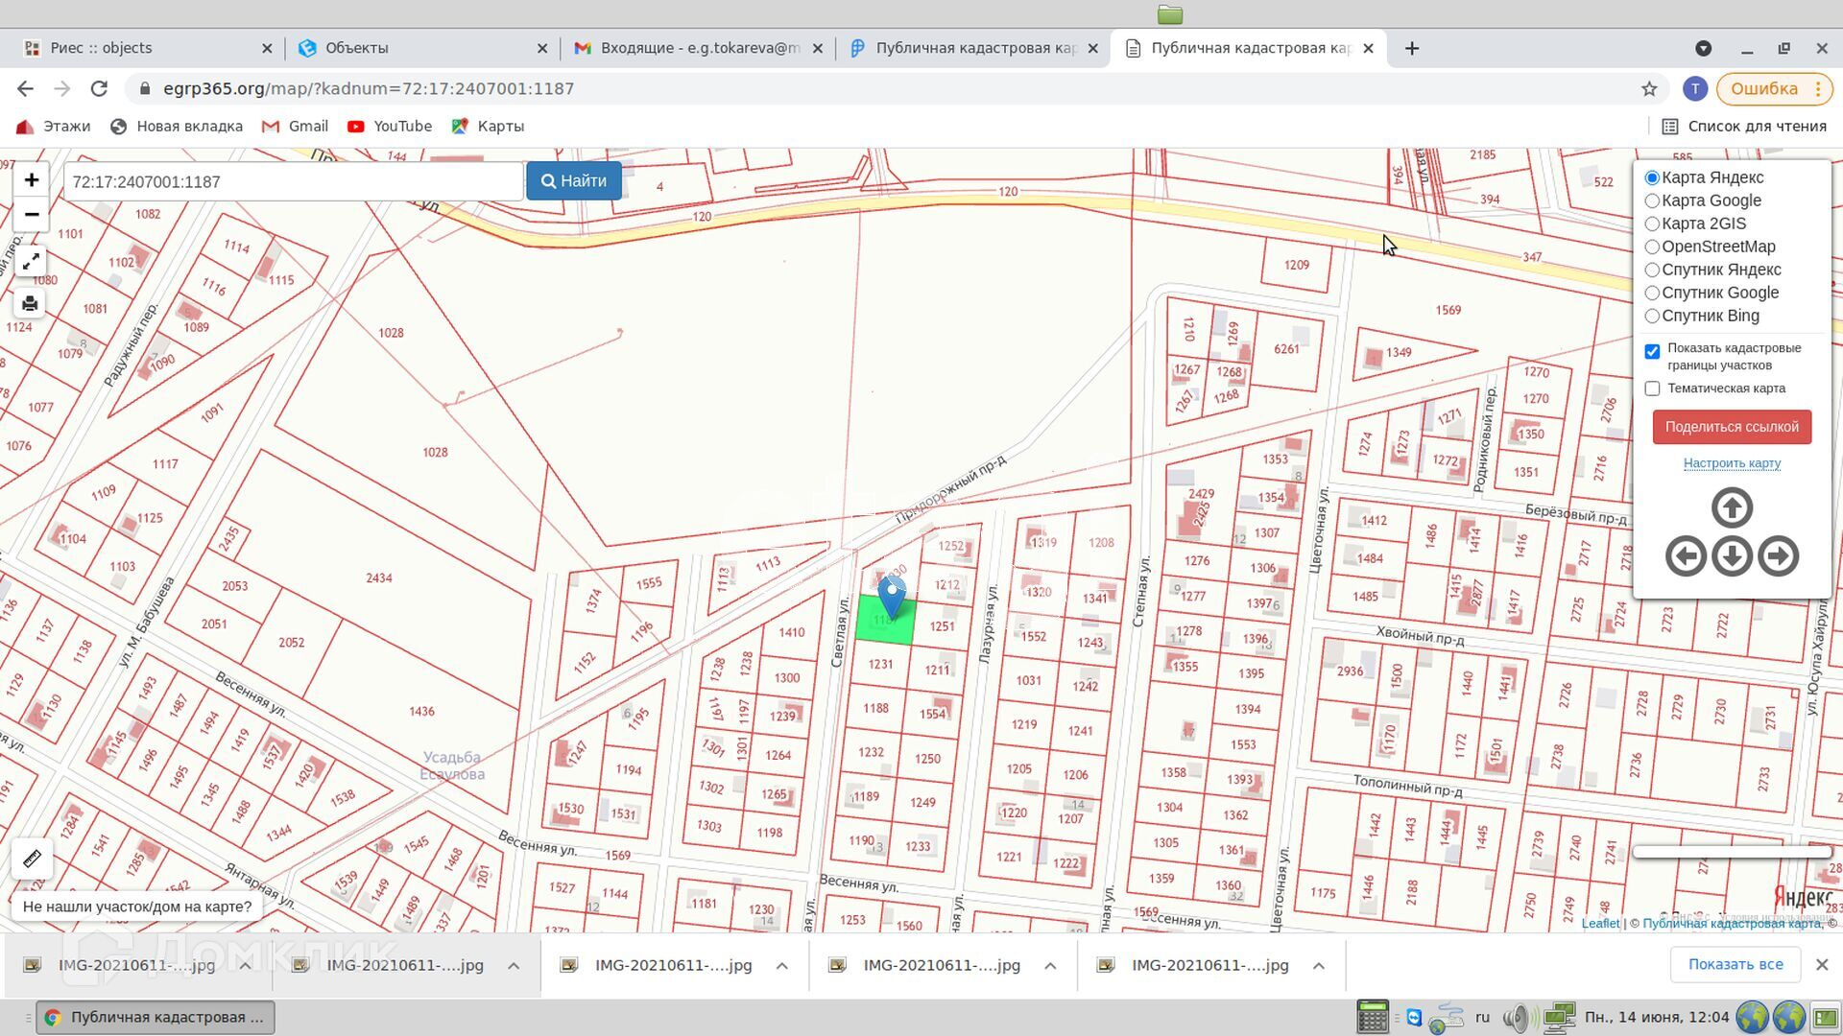This screenshot has width=1843, height=1036.
Task: Zoom in the map with plus button
Action: [31, 180]
